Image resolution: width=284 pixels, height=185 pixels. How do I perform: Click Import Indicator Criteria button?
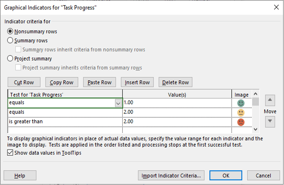[171, 176]
